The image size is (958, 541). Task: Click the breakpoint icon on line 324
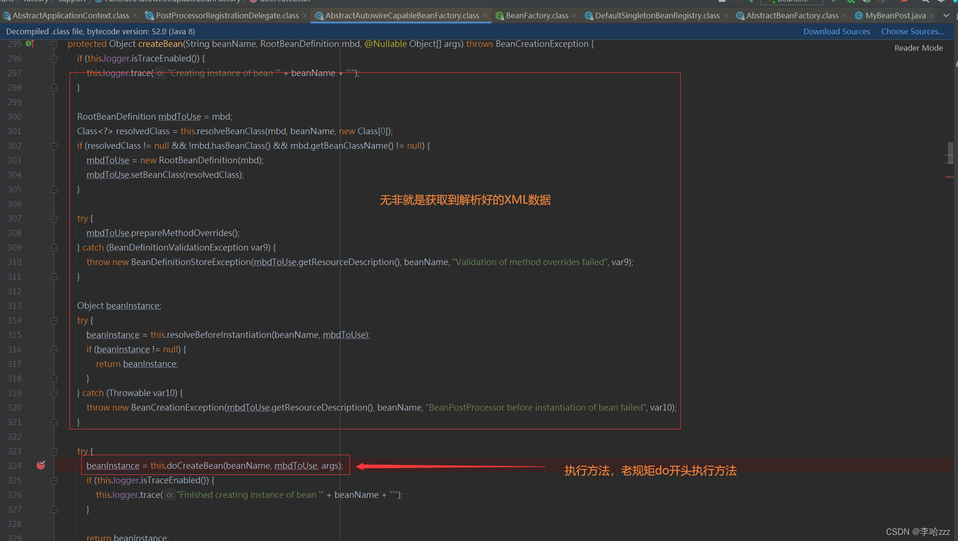pyautogui.click(x=41, y=465)
